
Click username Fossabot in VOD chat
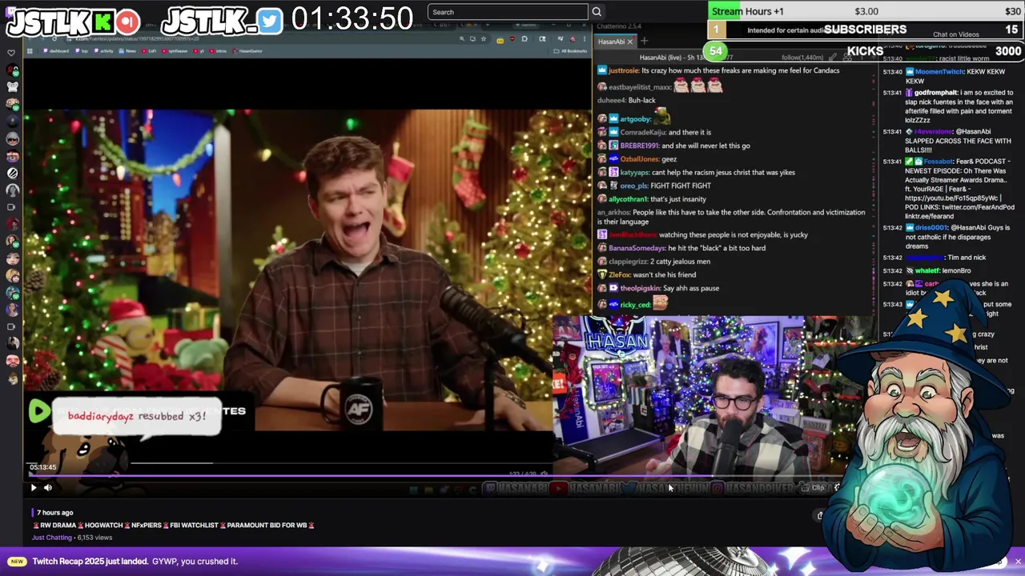click(937, 162)
